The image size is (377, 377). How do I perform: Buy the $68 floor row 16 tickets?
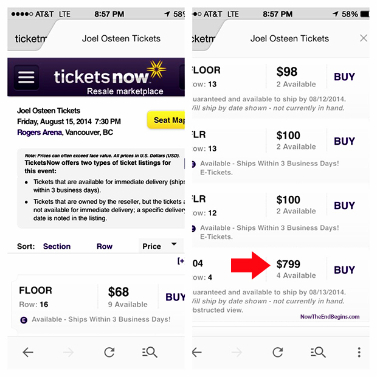pyautogui.click(x=175, y=297)
